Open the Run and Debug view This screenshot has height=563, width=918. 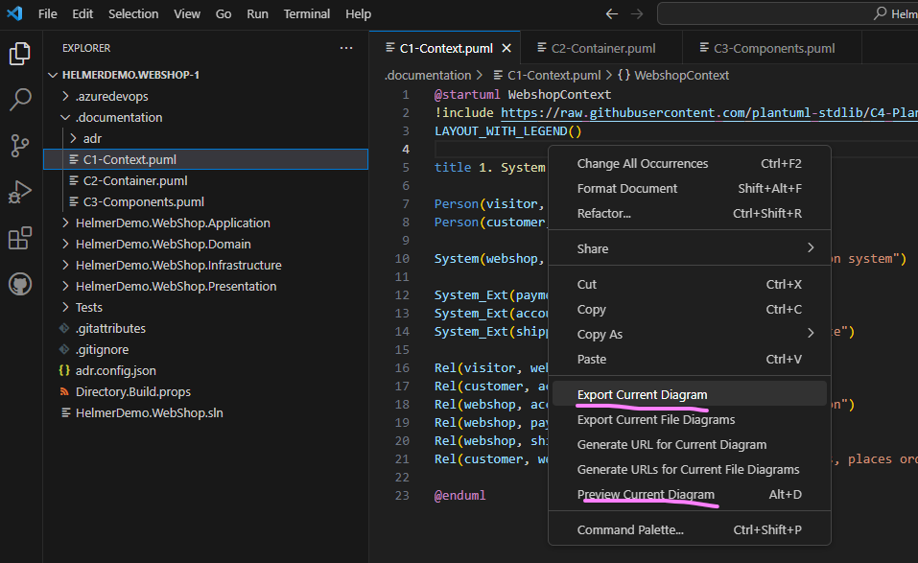pos(20,192)
